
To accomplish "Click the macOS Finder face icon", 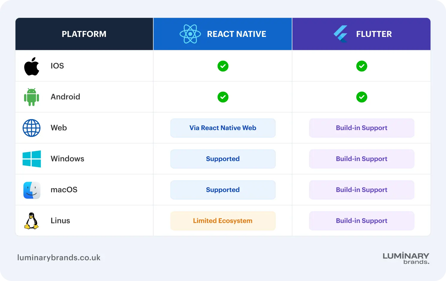I will [x=32, y=190].
